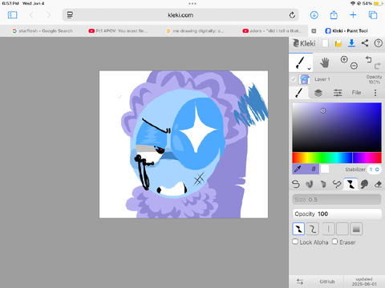This screenshot has width=385, height=288.
Task: Undo the last brush stroke
Action: click(x=369, y=59)
